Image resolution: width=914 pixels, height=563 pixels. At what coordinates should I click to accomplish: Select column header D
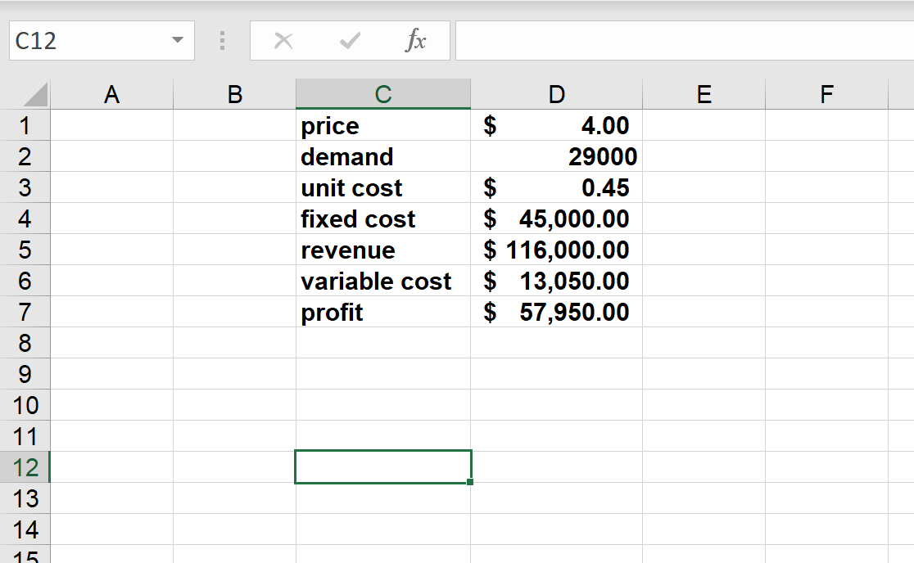coord(556,92)
